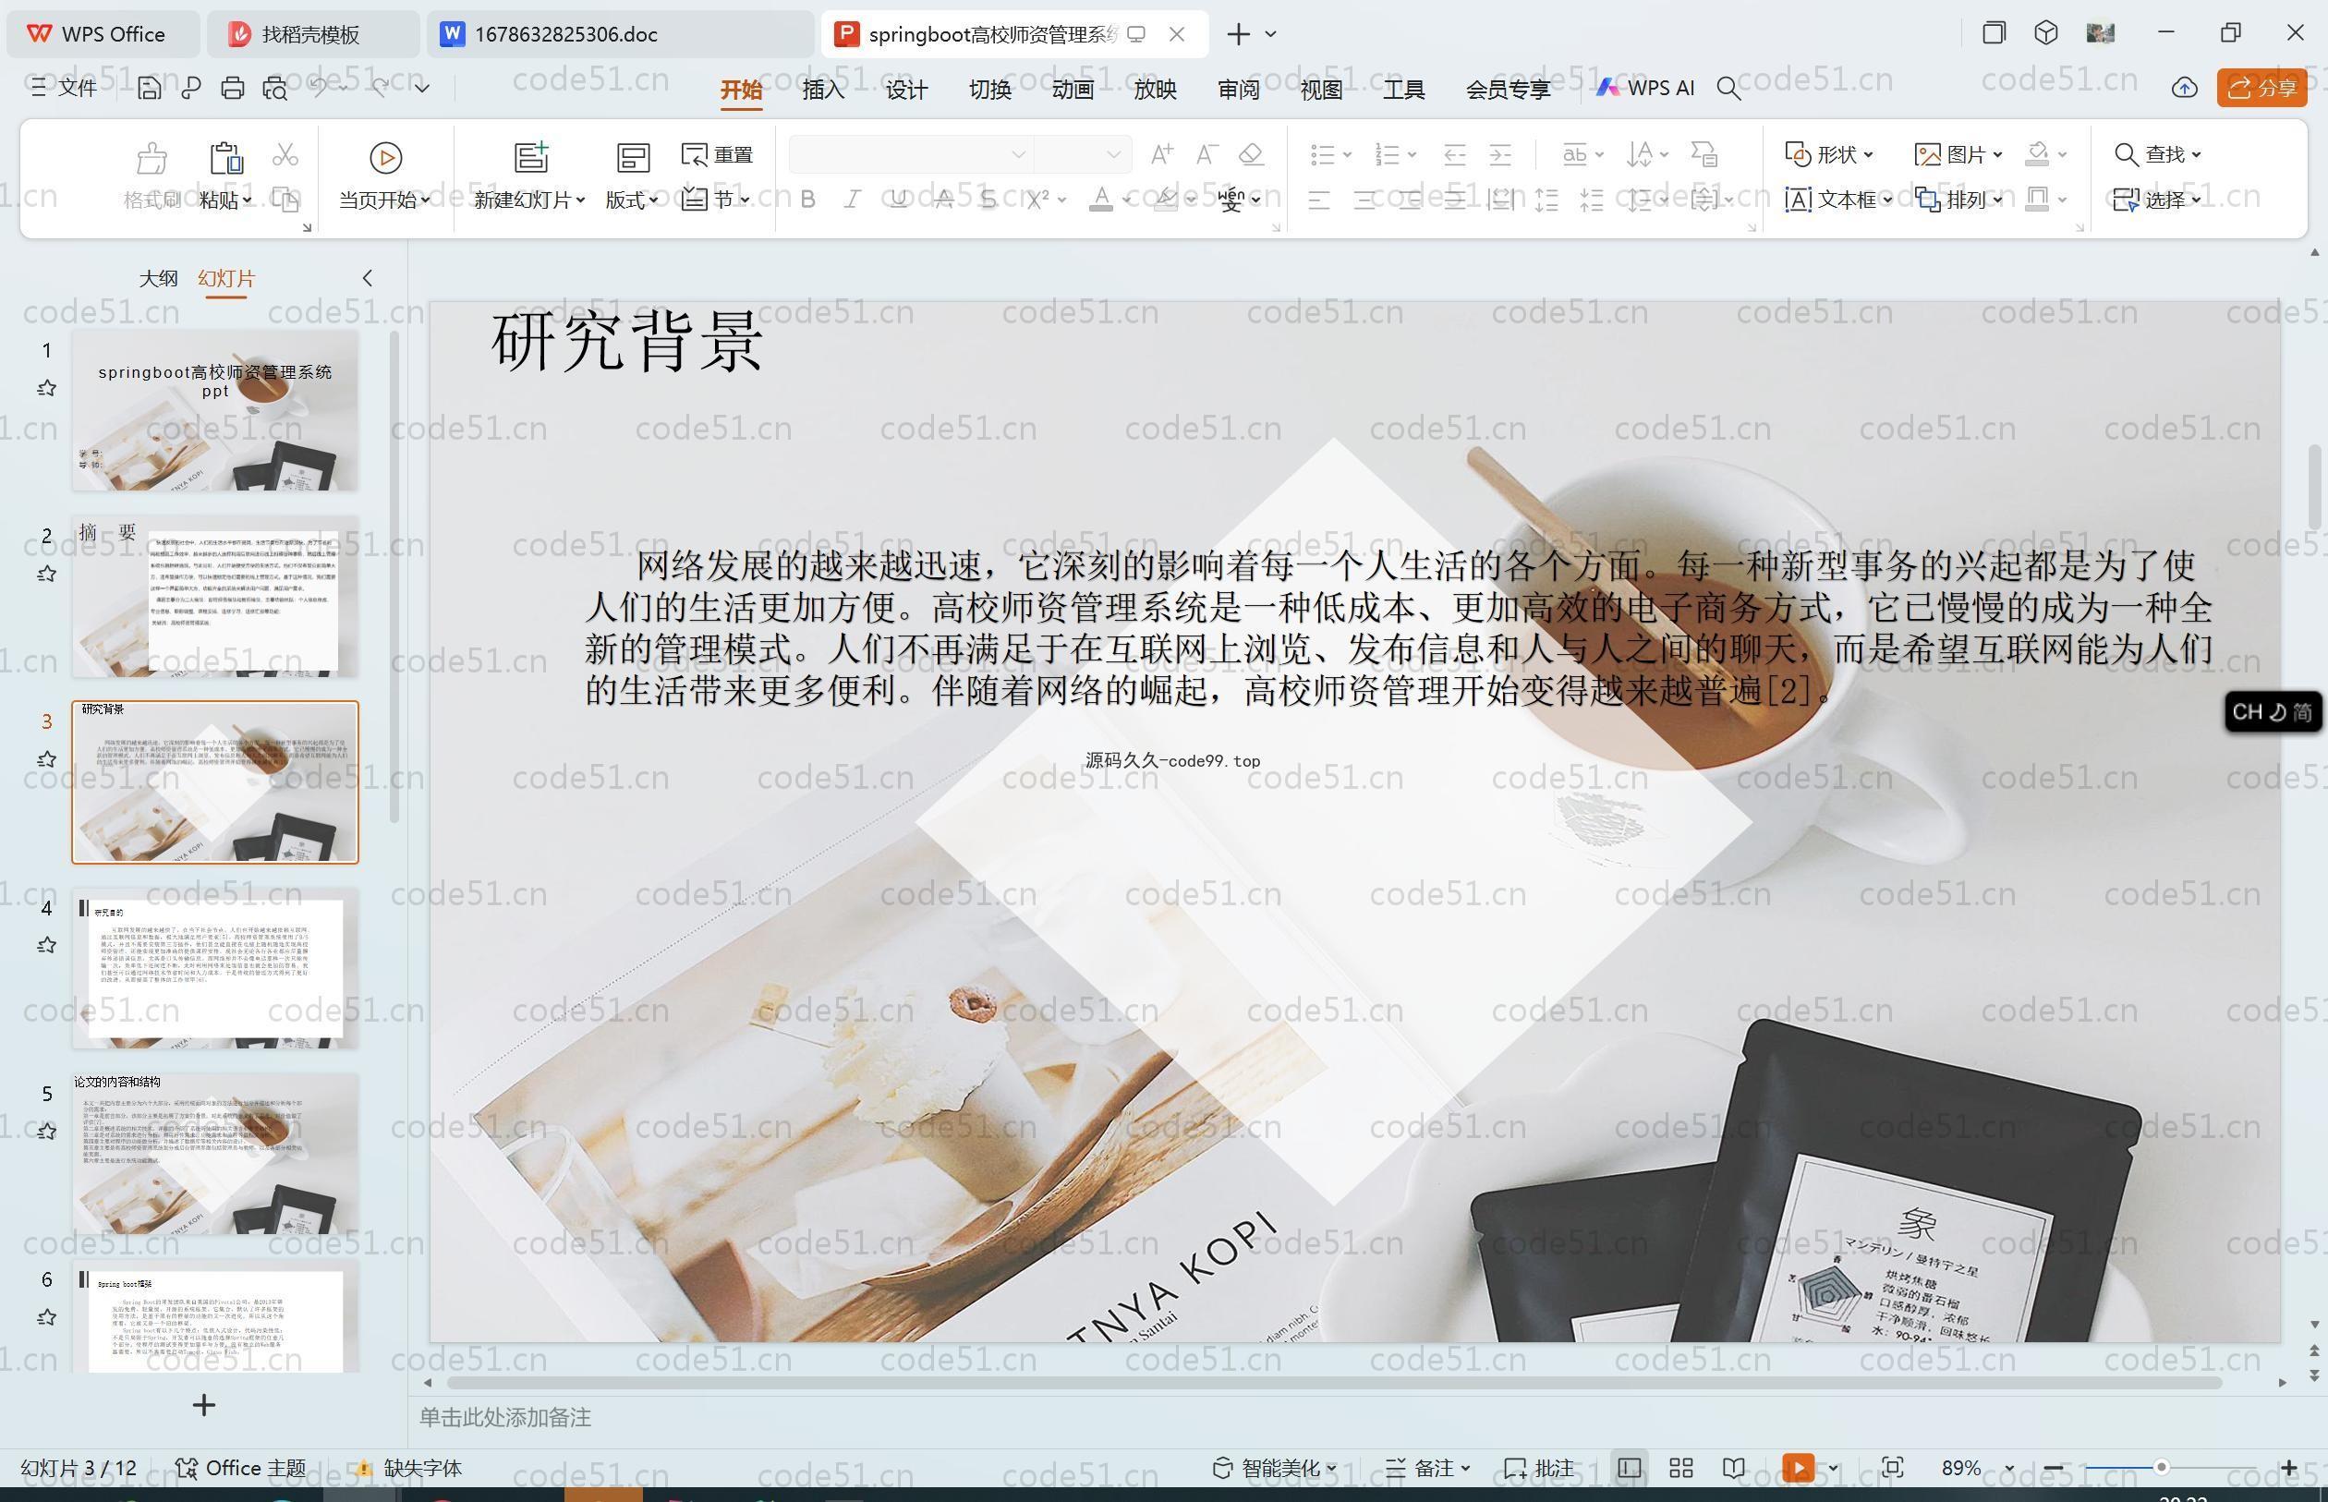Click Decrease Indent icon
Image resolution: width=2328 pixels, height=1502 pixels.
1455,154
